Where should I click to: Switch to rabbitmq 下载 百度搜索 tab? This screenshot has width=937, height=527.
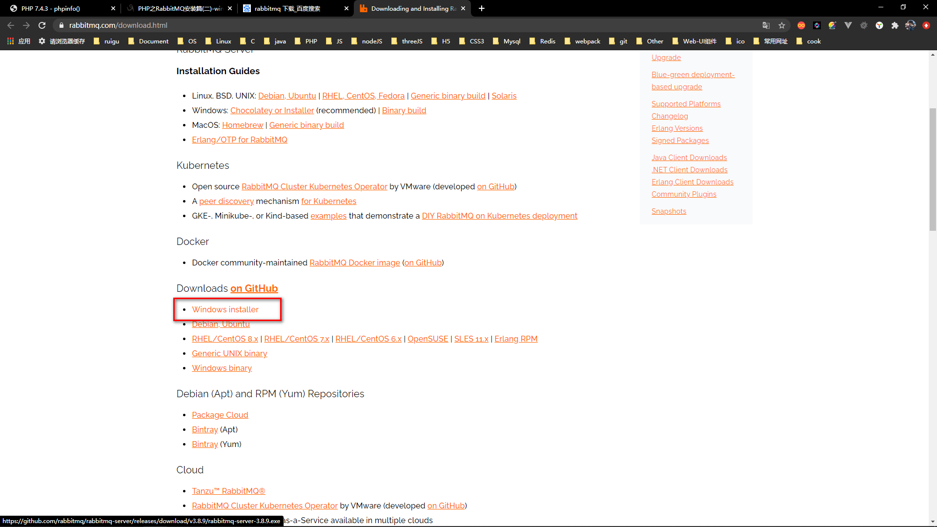pyautogui.click(x=295, y=8)
